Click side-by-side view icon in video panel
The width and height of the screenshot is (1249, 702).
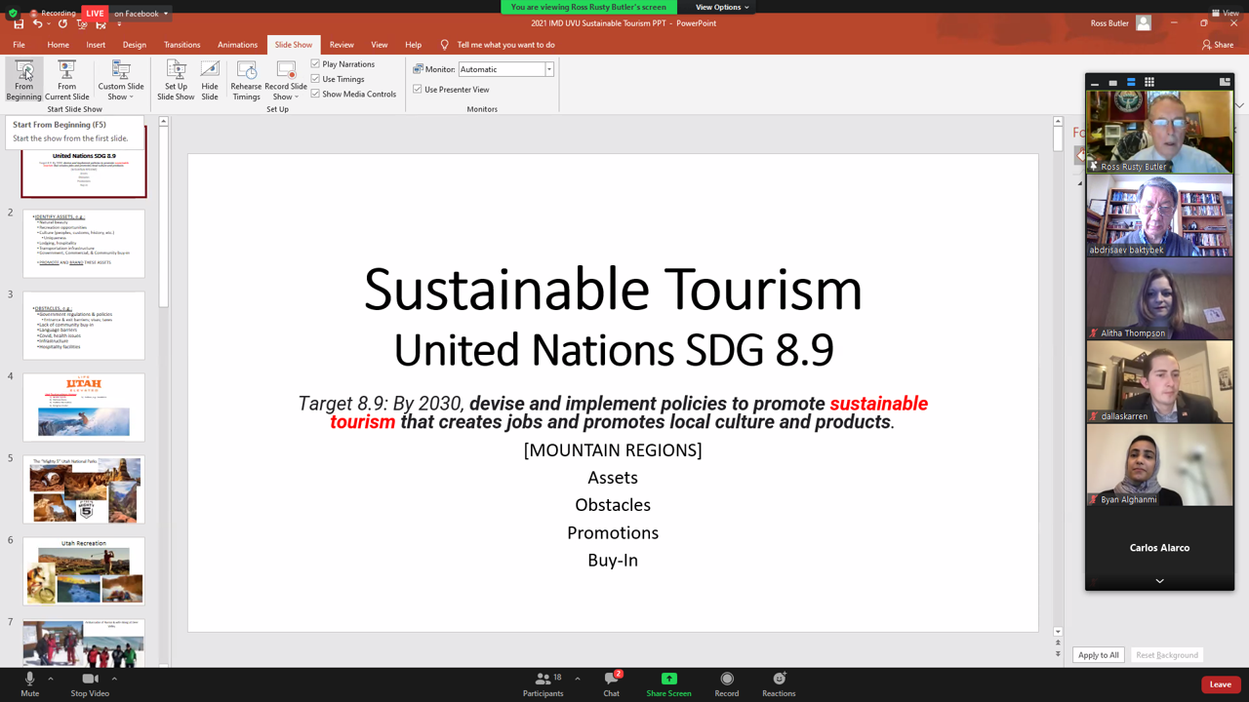(x=1225, y=82)
